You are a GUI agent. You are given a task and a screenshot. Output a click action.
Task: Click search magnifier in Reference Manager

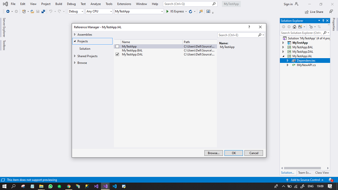[x=260, y=35]
